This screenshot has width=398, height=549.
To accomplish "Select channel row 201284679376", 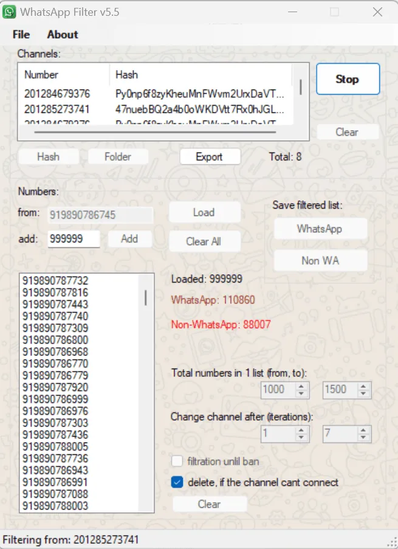I will click(x=57, y=94).
